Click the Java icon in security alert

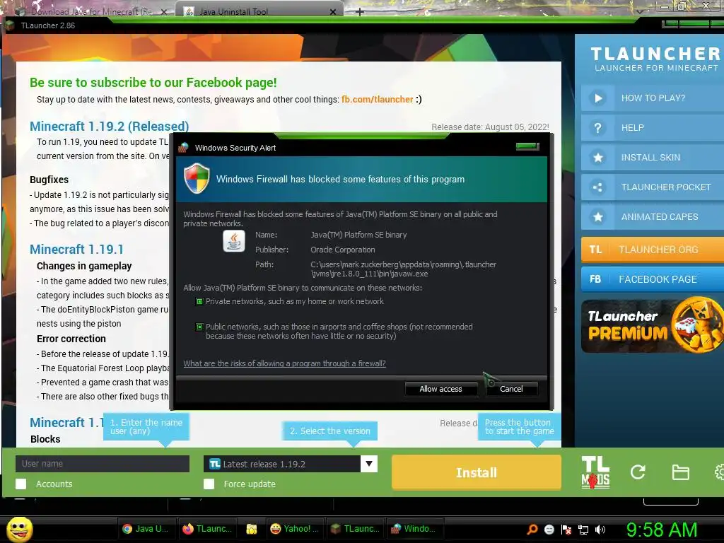[x=233, y=241]
